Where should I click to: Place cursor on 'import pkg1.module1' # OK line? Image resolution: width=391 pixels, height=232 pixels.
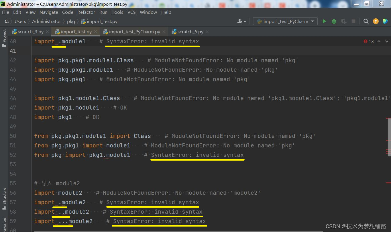[80, 108]
